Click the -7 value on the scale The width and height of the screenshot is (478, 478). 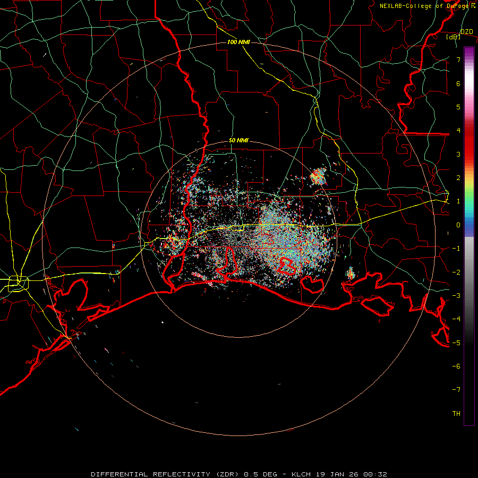click(456, 390)
